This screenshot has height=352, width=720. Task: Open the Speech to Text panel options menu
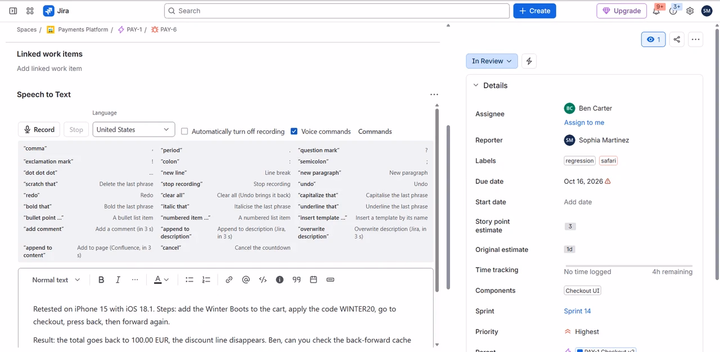point(434,94)
